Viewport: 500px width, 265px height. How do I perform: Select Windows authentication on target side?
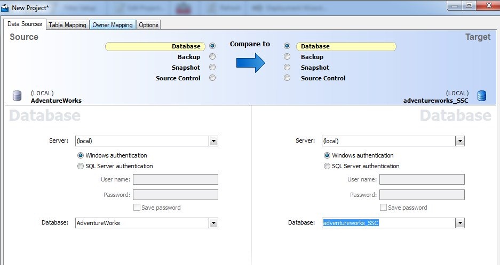point(327,155)
